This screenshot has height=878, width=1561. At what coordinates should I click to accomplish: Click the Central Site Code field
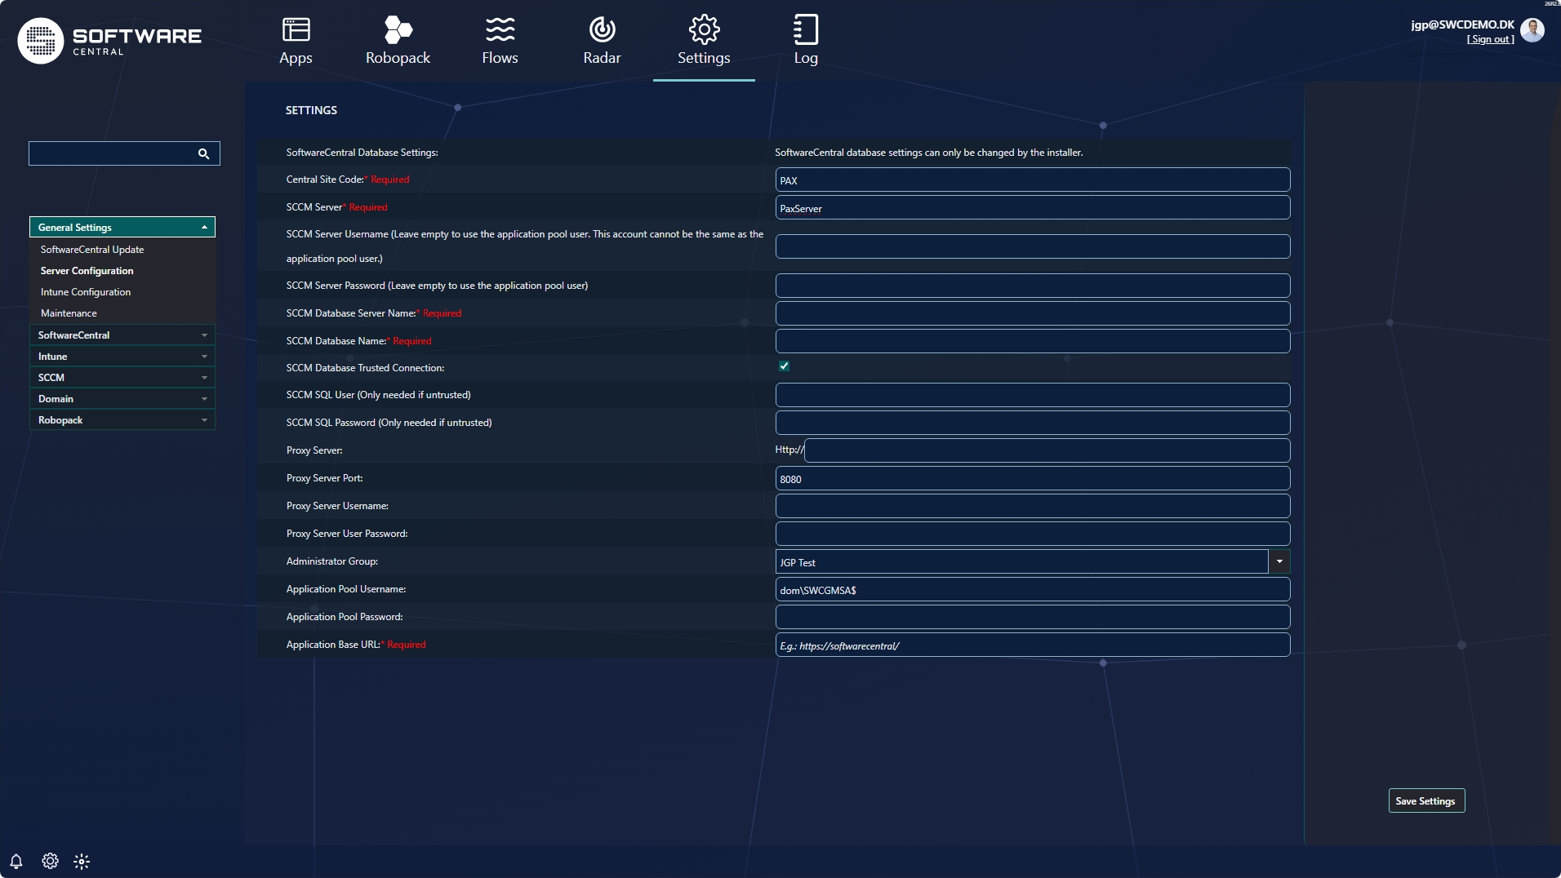pyautogui.click(x=1033, y=180)
